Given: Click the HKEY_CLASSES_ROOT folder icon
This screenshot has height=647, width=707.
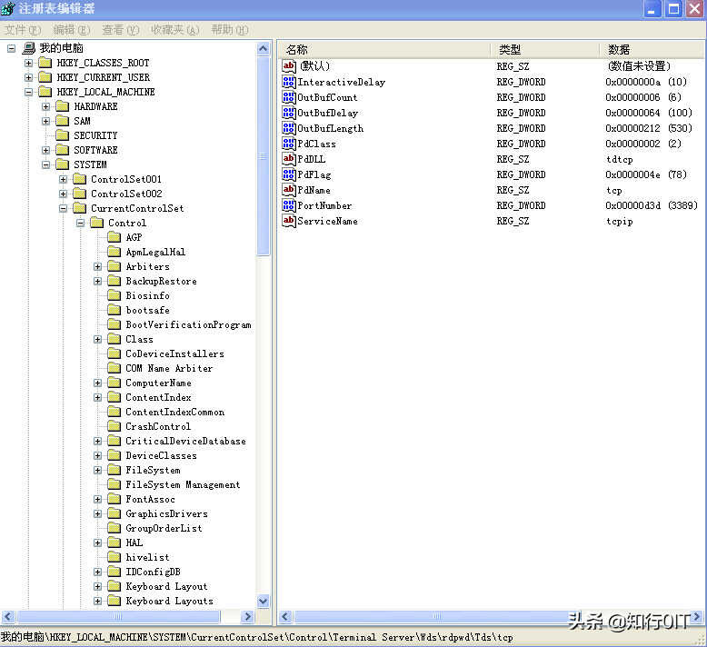Looking at the screenshot, I should click(x=45, y=63).
